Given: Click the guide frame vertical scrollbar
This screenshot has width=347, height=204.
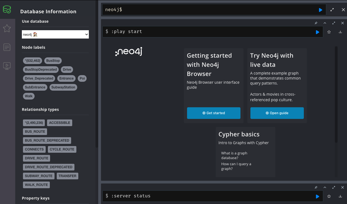Looking at the screenshot, I should click(x=336, y=94).
